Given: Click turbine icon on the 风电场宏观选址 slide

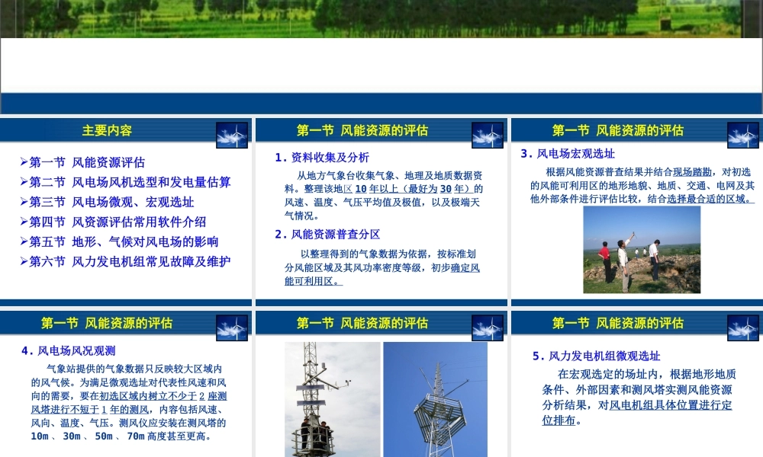Looking at the screenshot, I should 742,135.
